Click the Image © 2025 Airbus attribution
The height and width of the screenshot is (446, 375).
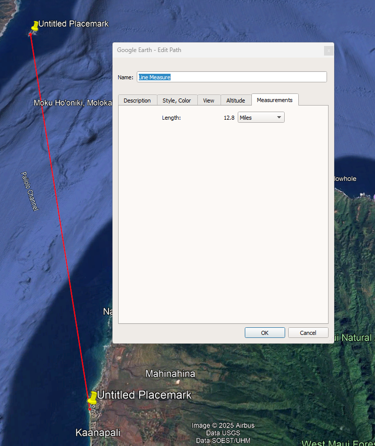pyautogui.click(x=223, y=425)
